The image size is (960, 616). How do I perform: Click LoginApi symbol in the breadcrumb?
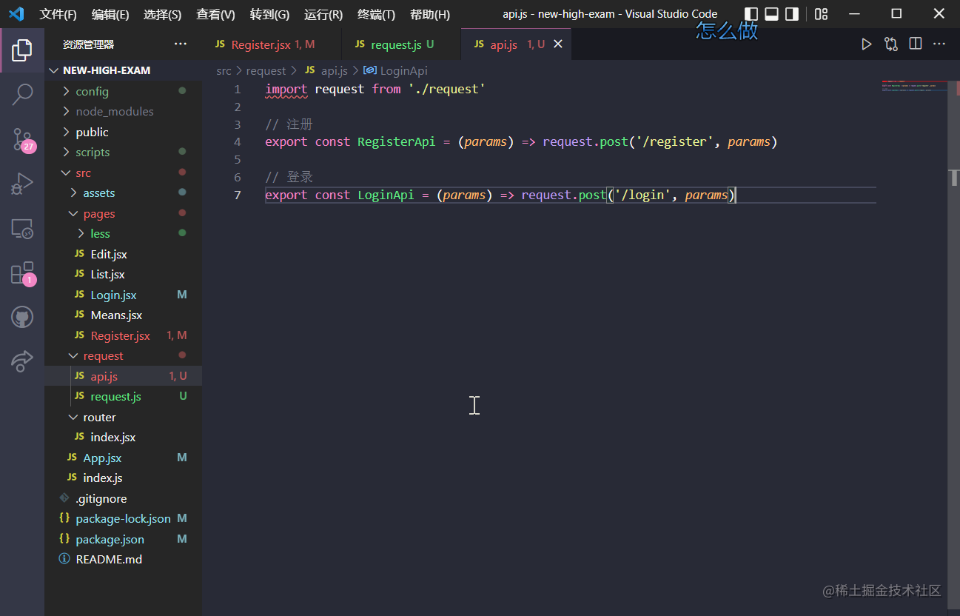point(403,71)
